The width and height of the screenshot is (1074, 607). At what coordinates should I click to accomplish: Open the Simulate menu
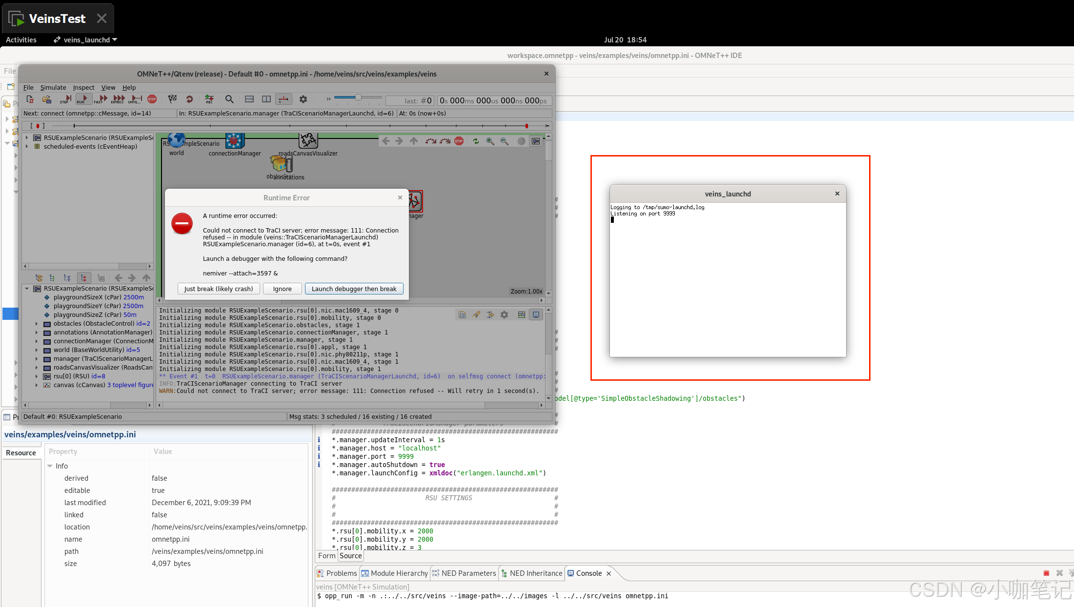click(x=53, y=88)
